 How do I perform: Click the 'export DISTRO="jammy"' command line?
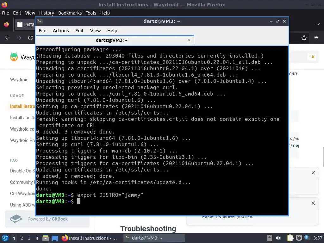(110, 195)
